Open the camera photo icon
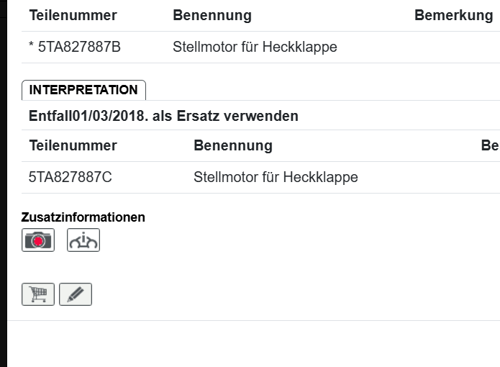 click(38, 240)
